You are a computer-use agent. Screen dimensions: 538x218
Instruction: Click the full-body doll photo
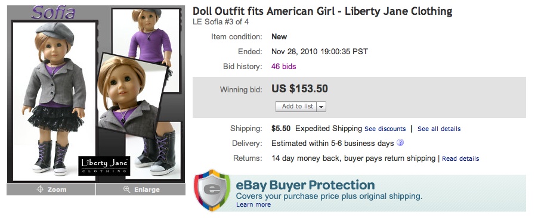click(54, 101)
